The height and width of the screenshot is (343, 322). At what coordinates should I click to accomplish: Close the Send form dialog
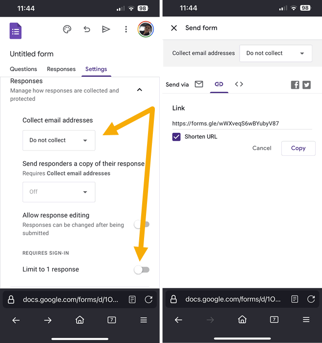click(x=174, y=28)
